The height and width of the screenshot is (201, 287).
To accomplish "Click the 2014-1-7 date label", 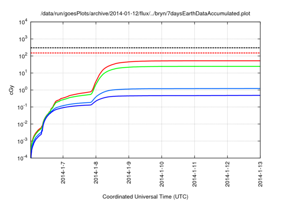I will coord(63,173).
